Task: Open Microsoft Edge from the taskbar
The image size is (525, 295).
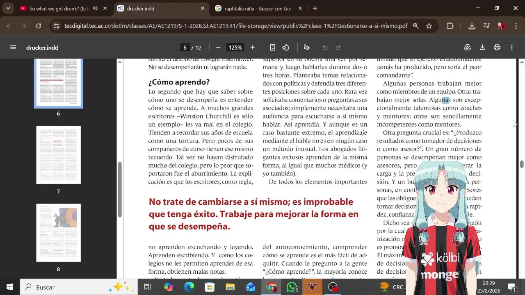Action: coord(189,287)
